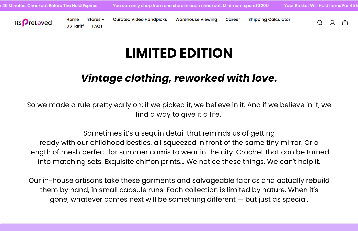Click the LIMITED EDITION heading
This screenshot has height=231, width=358.
[x=179, y=53]
